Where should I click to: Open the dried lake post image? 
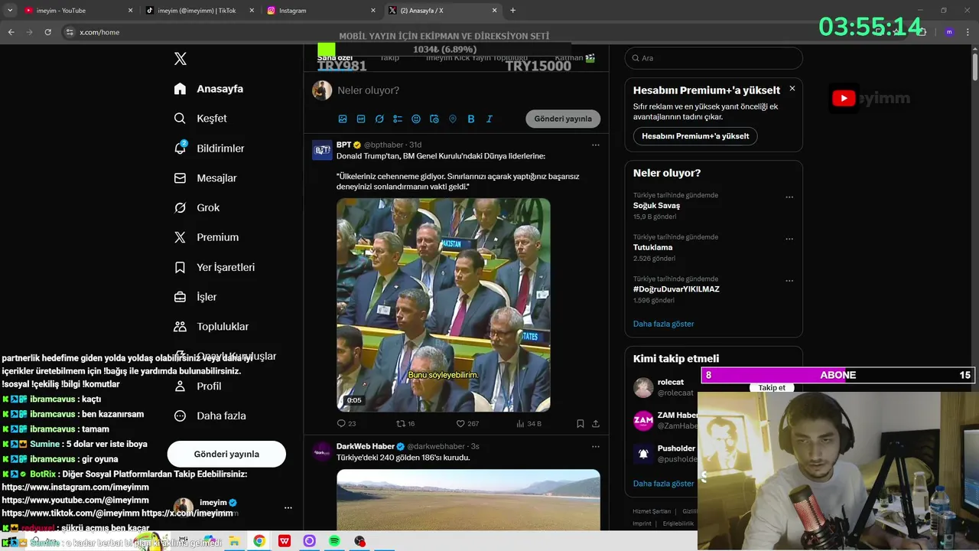[468, 500]
